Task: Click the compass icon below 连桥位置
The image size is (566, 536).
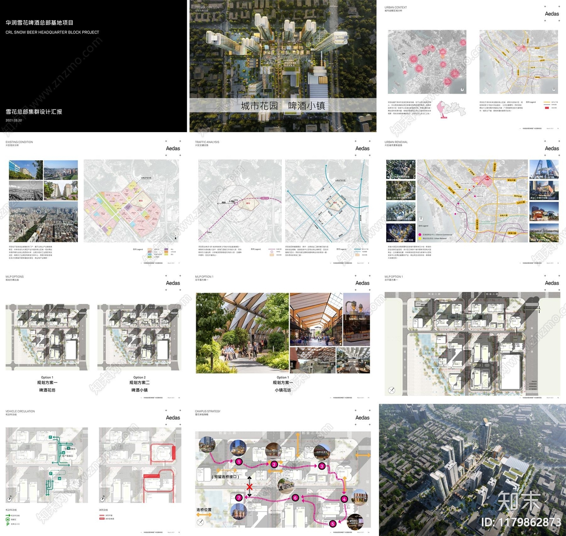Action: click(x=200, y=523)
